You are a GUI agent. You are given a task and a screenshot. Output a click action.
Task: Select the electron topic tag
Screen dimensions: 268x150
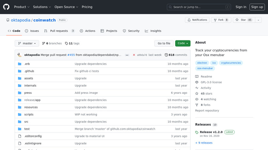(x=202, y=63)
